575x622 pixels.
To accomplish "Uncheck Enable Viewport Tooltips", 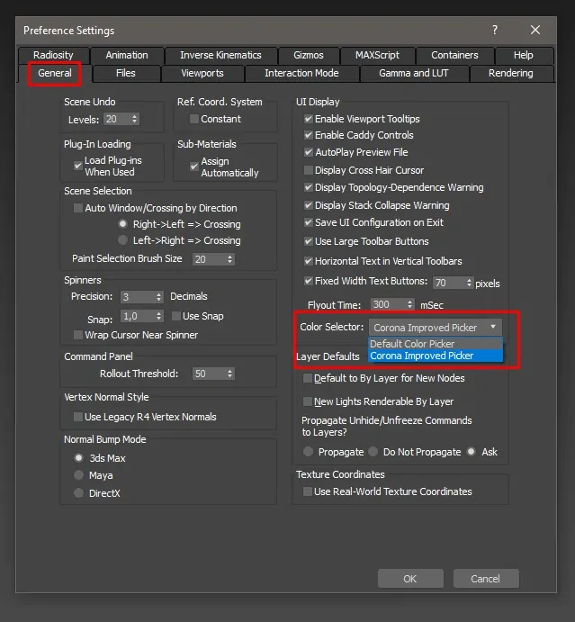I will click(x=309, y=119).
